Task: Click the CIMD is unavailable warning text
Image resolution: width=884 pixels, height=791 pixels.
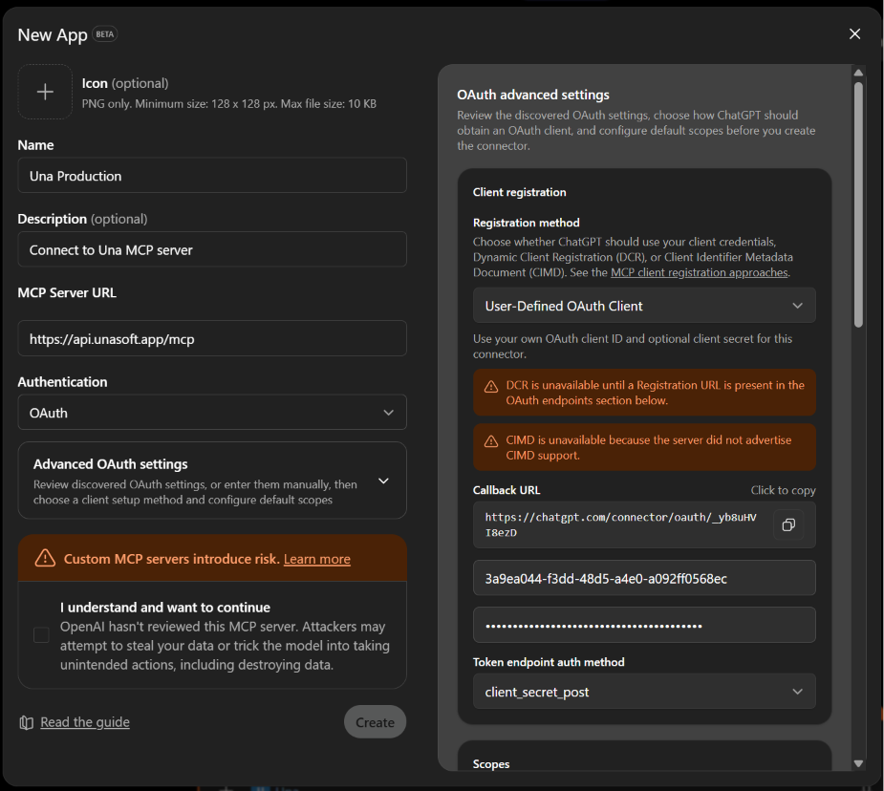Action: coord(648,447)
